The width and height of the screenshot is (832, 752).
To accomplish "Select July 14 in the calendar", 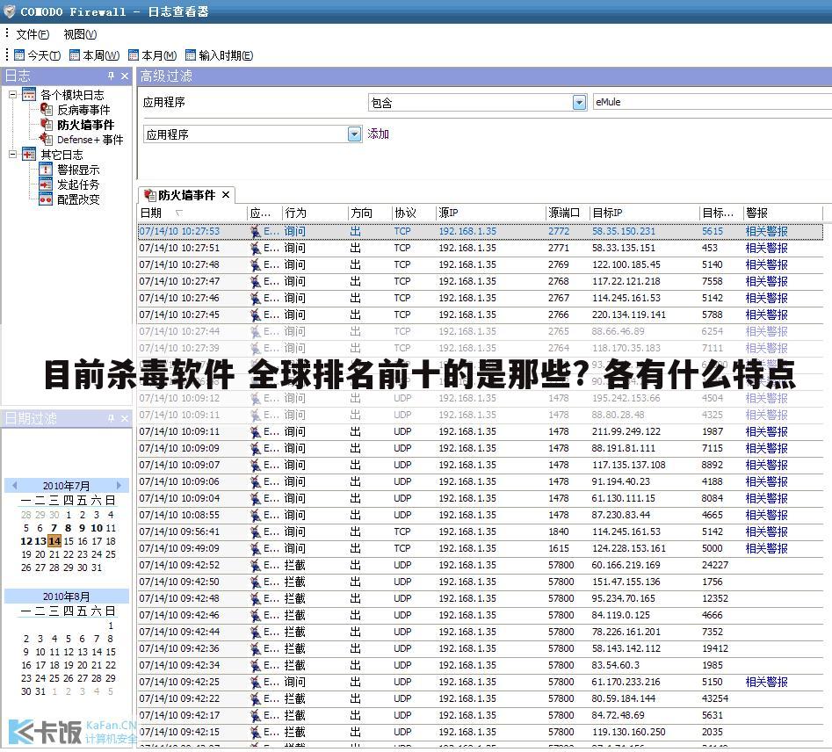I will pos(54,541).
